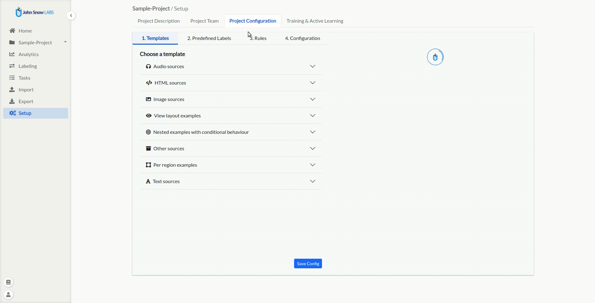This screenshot has height=303, width=595.
Task: Expand the Image sources chevron
Action: (x=313, y=99)
